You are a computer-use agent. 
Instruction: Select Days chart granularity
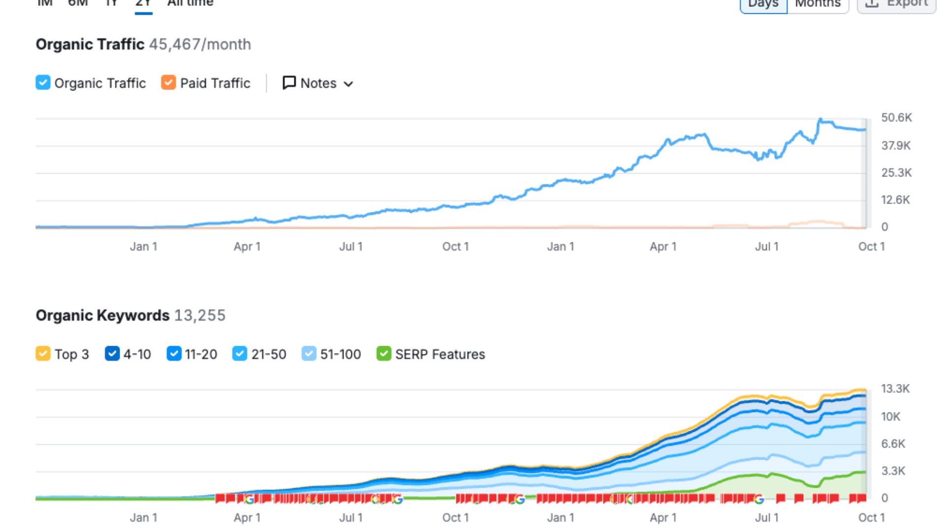click(763, 4)
